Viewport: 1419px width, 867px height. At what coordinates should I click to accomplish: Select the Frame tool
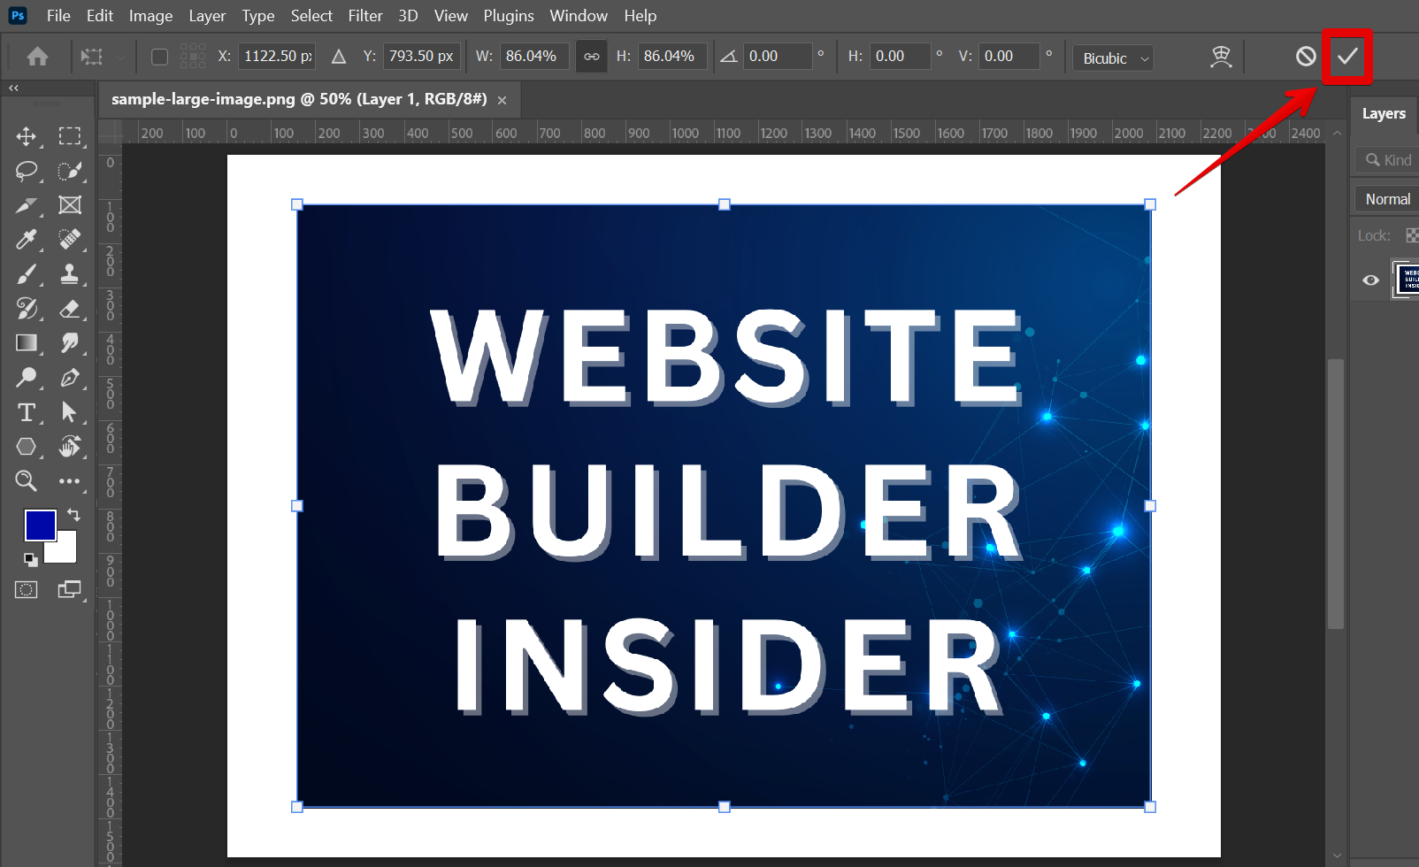pyautogui.click(x=70, y=205)
